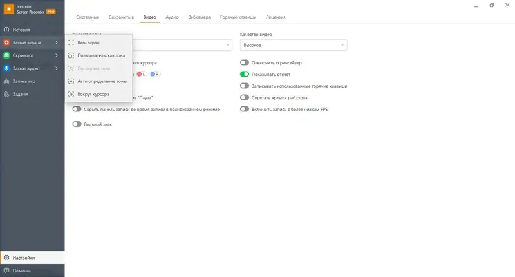Screen dimensions: 515x277
Task: Open Настройки in the sidebar
Action: 32,258
